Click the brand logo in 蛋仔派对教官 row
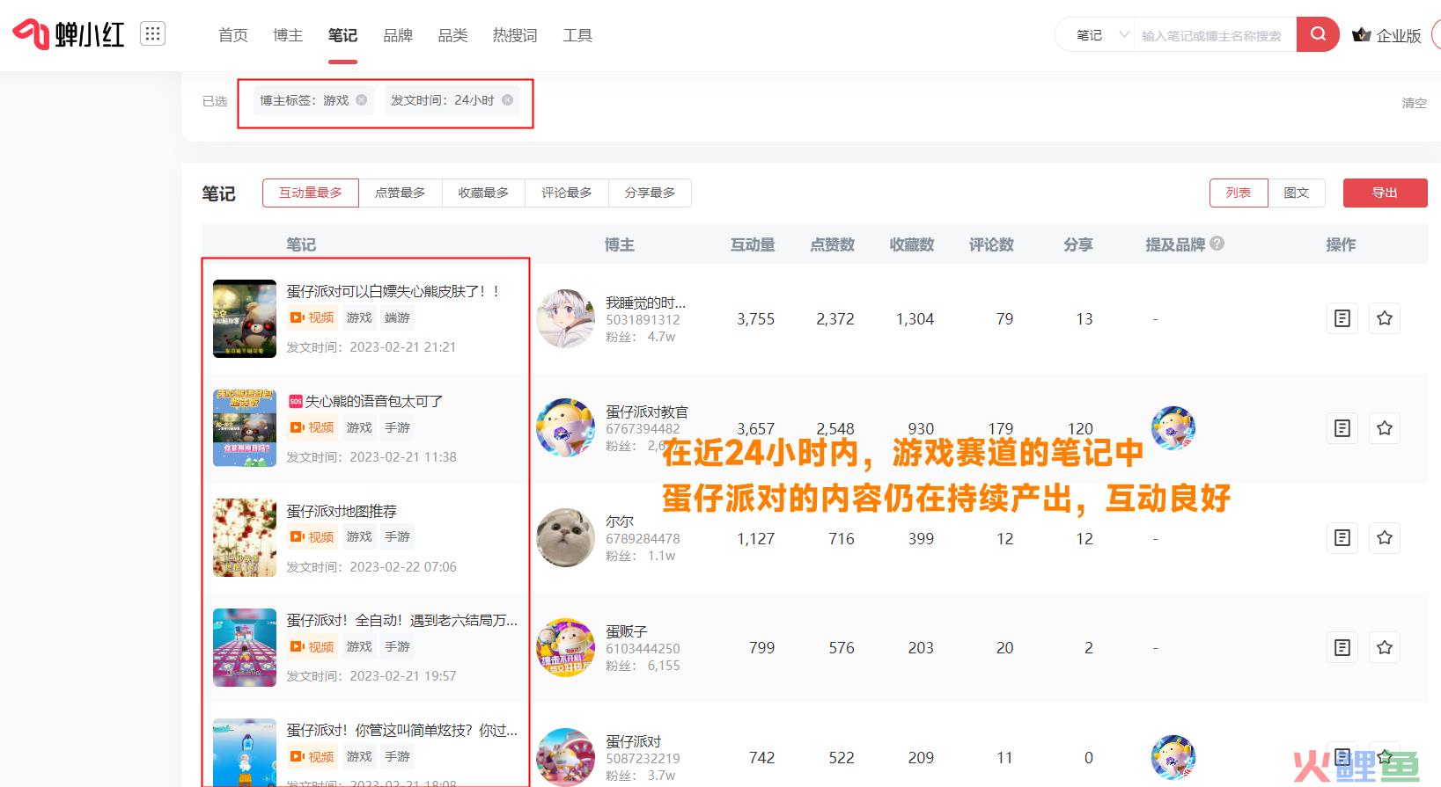This screenshot has width=1441, height=787. point(1173,428)
